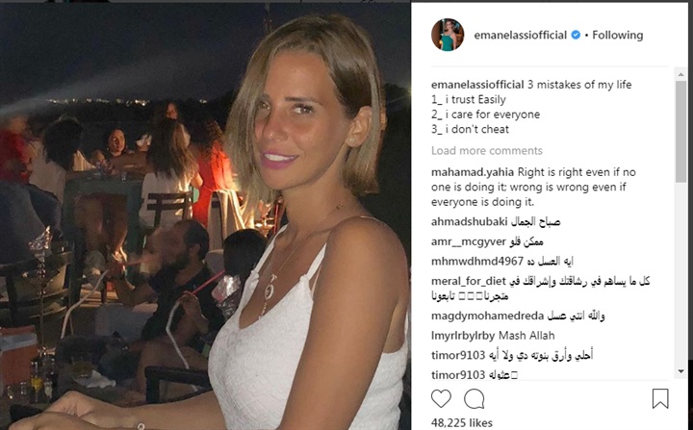693x430 pixels.
Task: Open the emanelassiofficial profile picture
Action: 448,35
